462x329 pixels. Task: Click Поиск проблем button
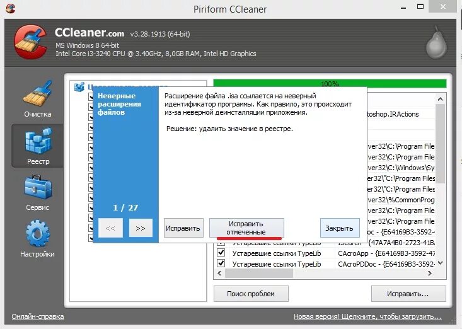click(251, 294)
